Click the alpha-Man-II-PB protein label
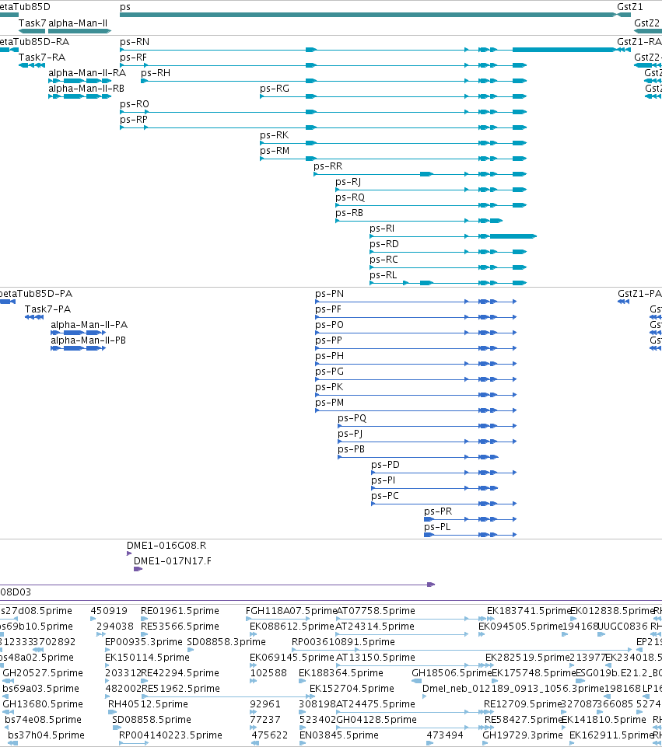This screenshot has width=662, height=747. coord(88,340)
